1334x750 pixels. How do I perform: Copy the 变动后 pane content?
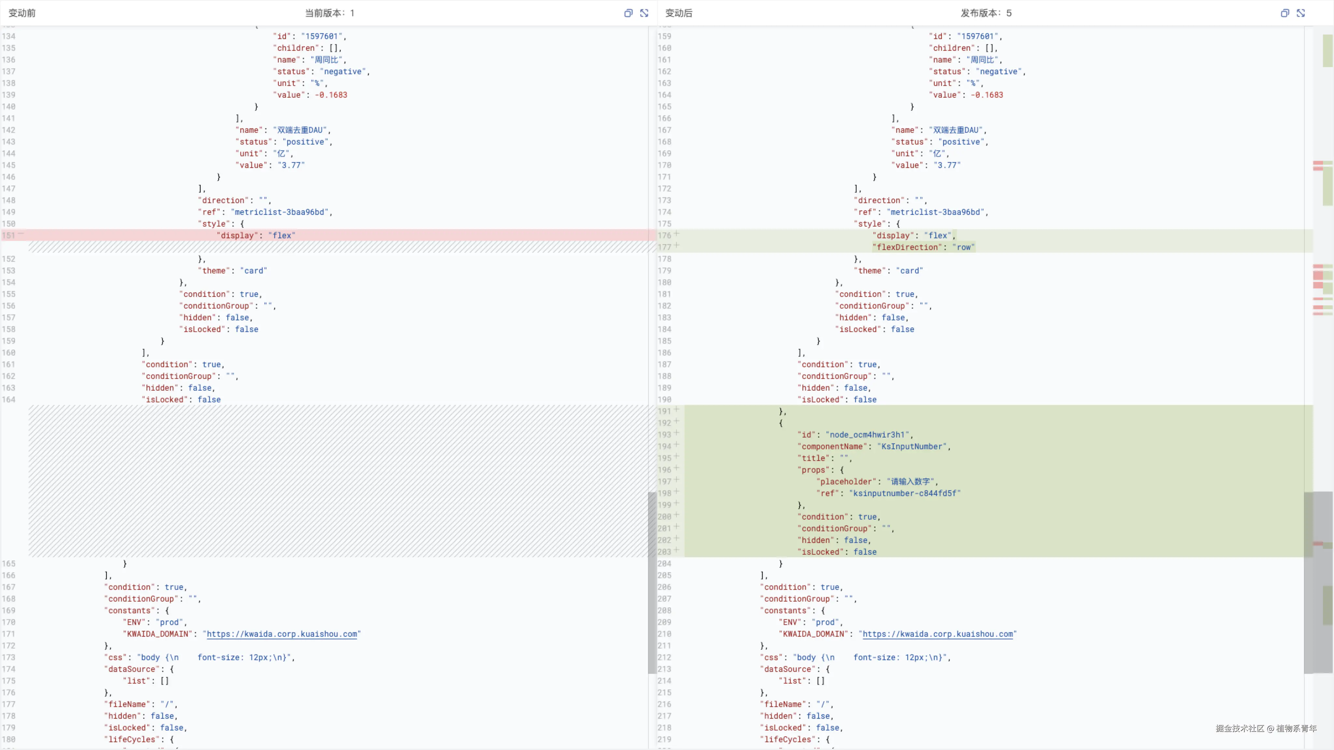coord(1285,13)
